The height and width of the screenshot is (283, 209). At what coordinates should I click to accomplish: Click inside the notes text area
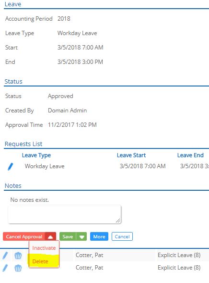click(x=64, y=214)
